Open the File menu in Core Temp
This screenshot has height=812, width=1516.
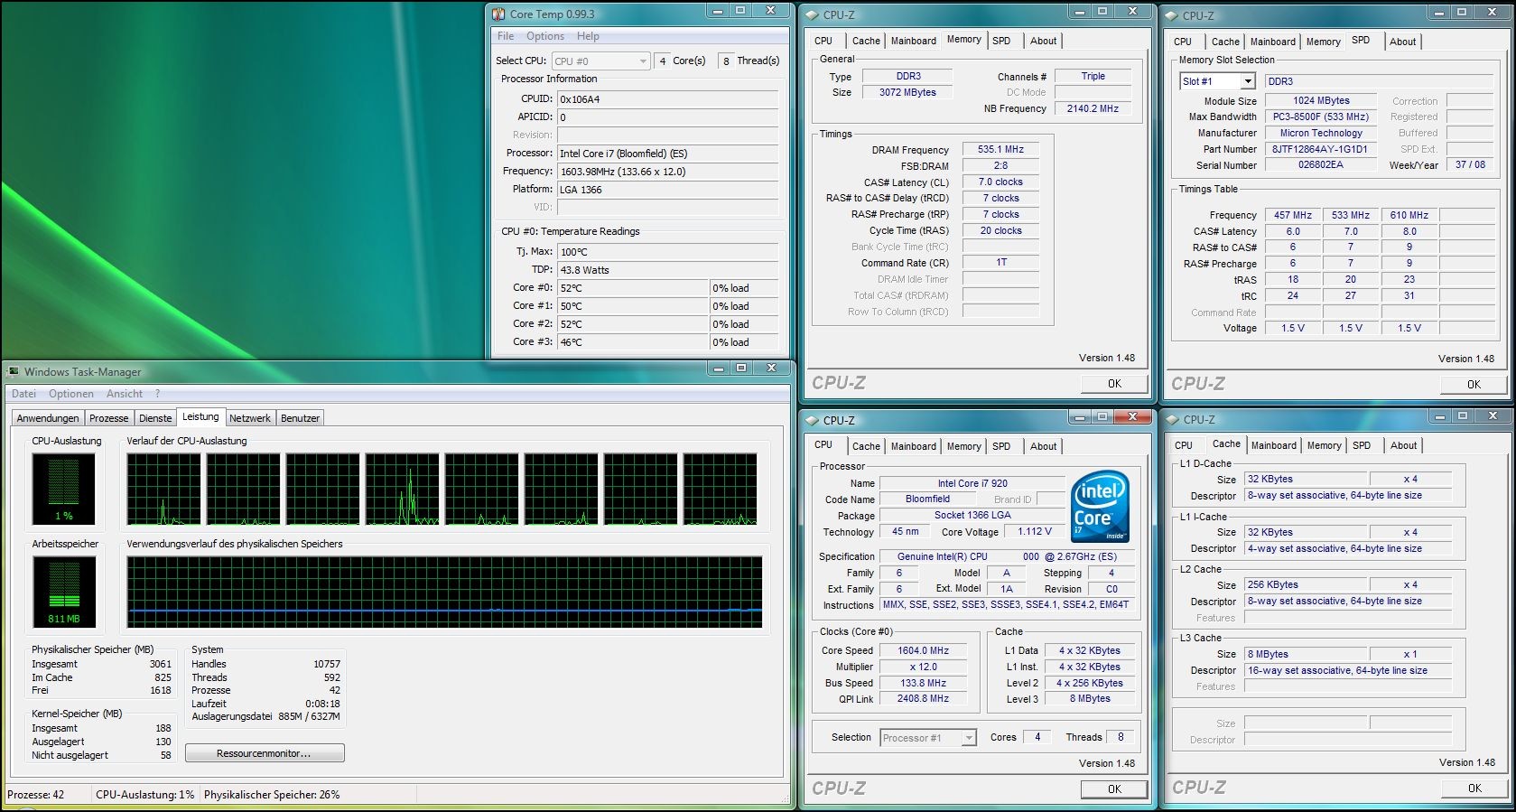(506, 36)
